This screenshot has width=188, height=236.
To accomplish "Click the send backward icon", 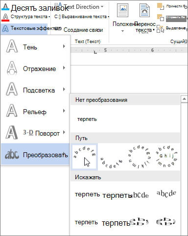I will 161,18.
